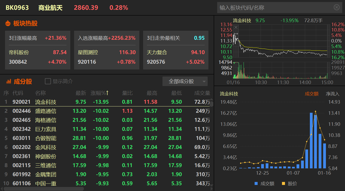The width and height of the screenshot is (345, 191).
Task: Click the sort arrow next to 涨幅%
Action: coord(107,93)
